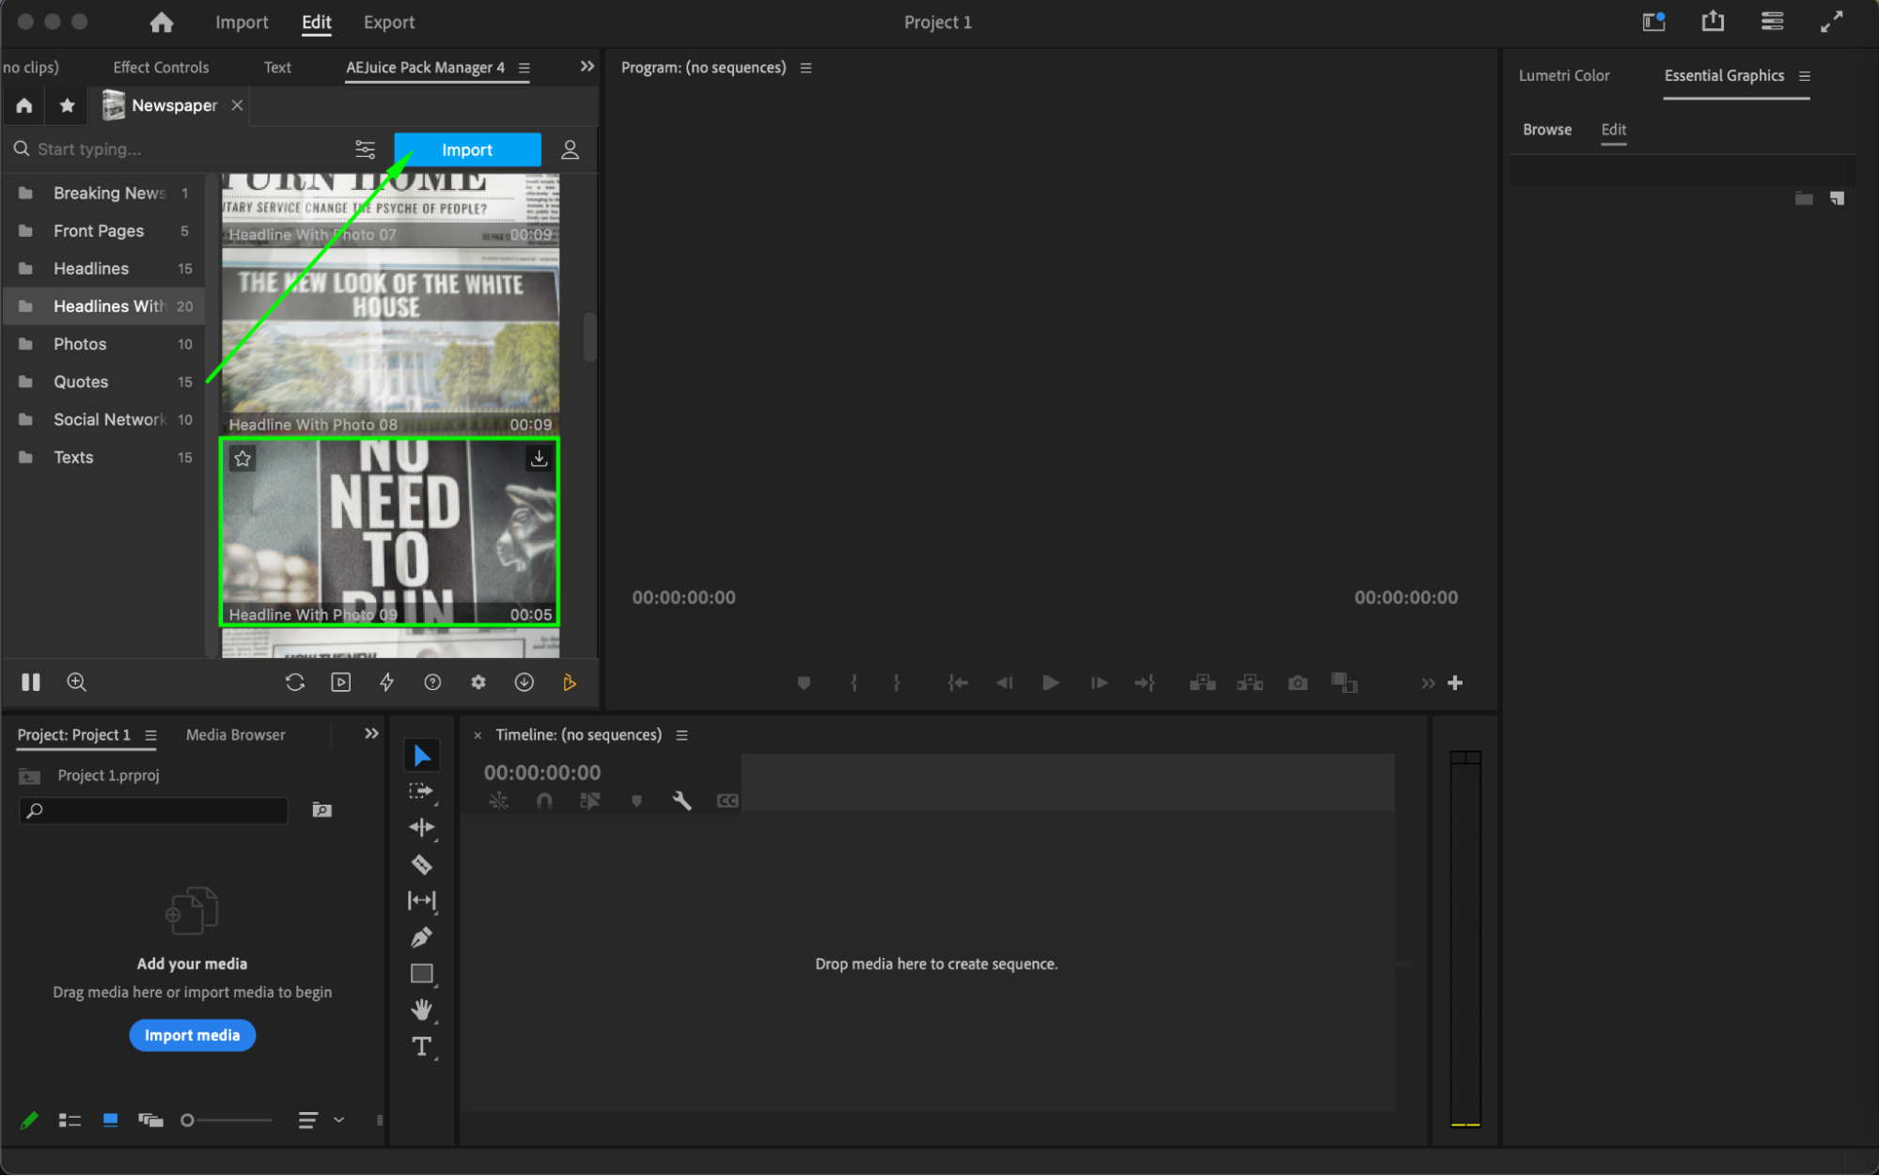This screenshot has height=1176, width=1879.
Task: Select the Razor tool
Action: coord(421,864)
